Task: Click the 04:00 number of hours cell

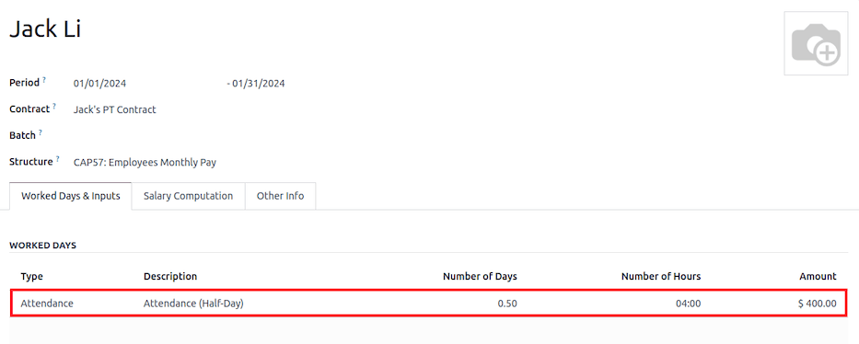Action: (689, 303)
